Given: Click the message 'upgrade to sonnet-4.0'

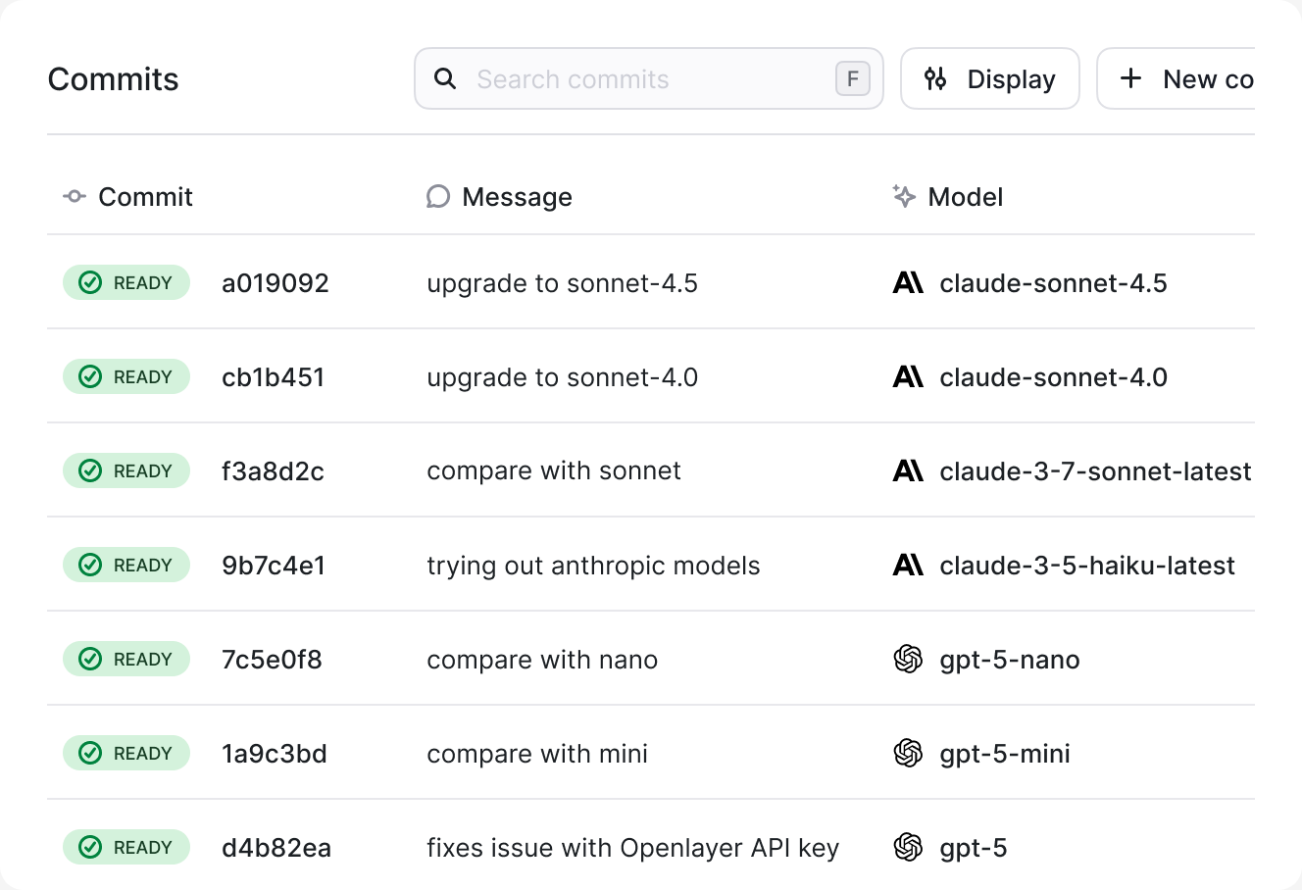Looking at the screenshot, I should click(x=563, y=377).
